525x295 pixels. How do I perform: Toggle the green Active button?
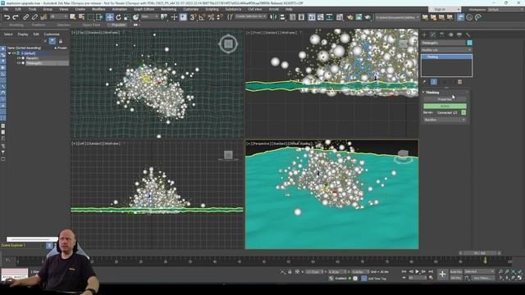445,106
